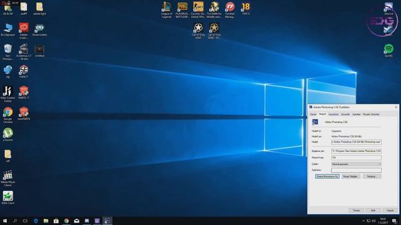Switch to the Genel tab
This screenshot has height=225, width=401.
313,114
